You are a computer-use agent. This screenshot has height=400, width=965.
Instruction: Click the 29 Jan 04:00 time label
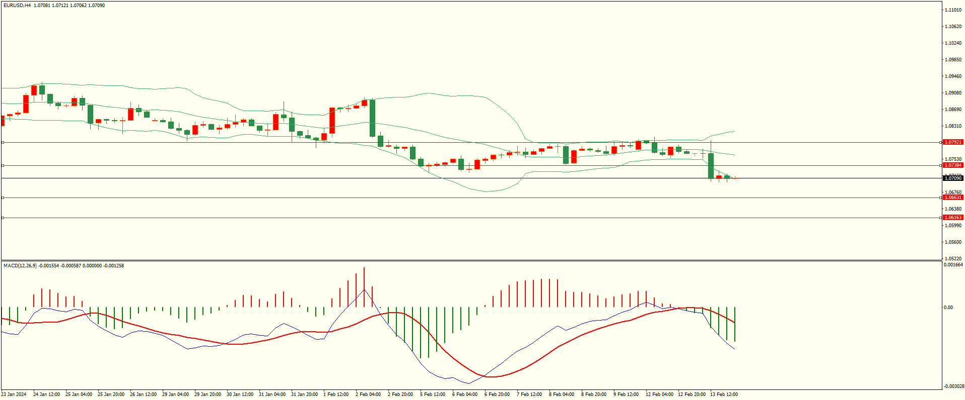(x=175, y=394)
